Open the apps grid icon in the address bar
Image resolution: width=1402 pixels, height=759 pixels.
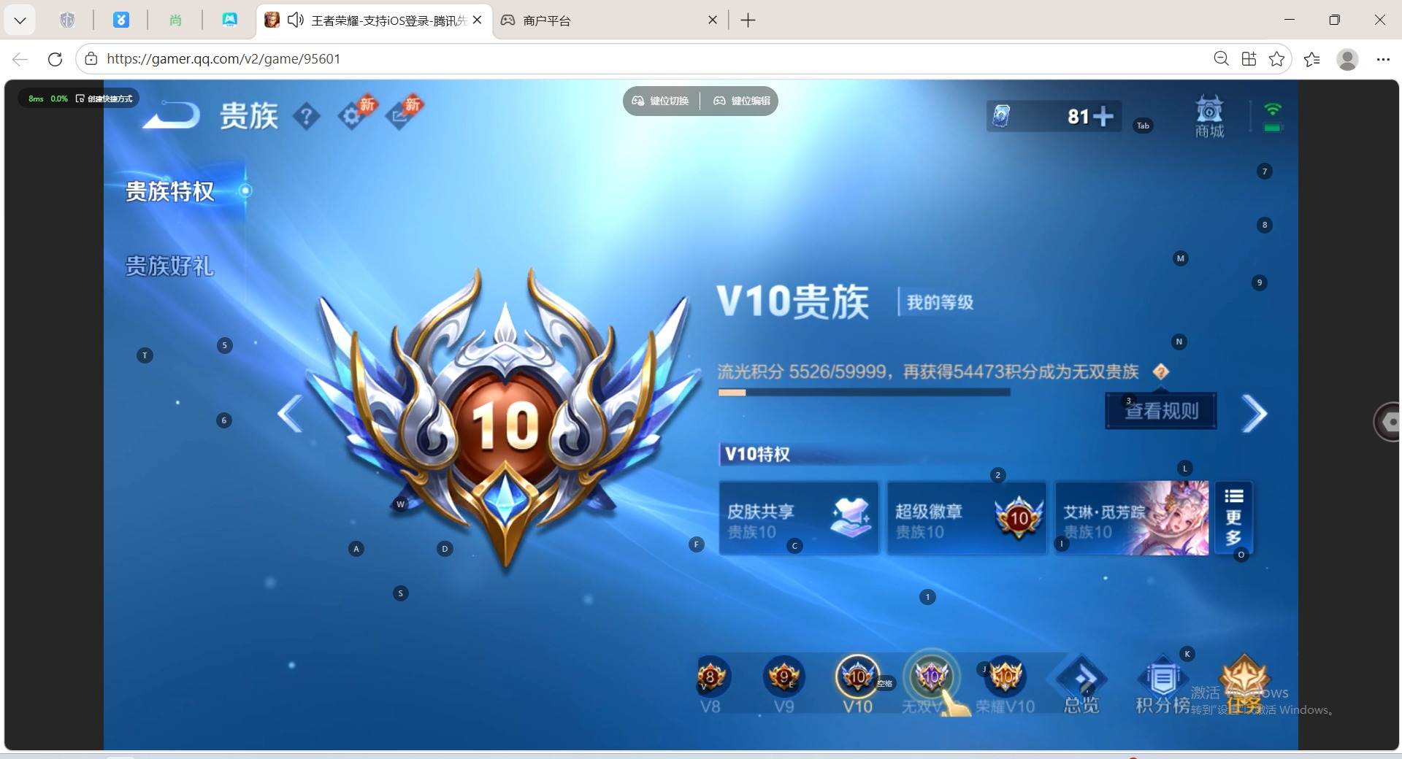tap(1249, 59)
